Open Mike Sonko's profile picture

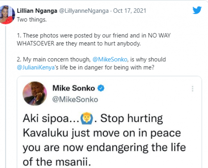tap(35, 93)
